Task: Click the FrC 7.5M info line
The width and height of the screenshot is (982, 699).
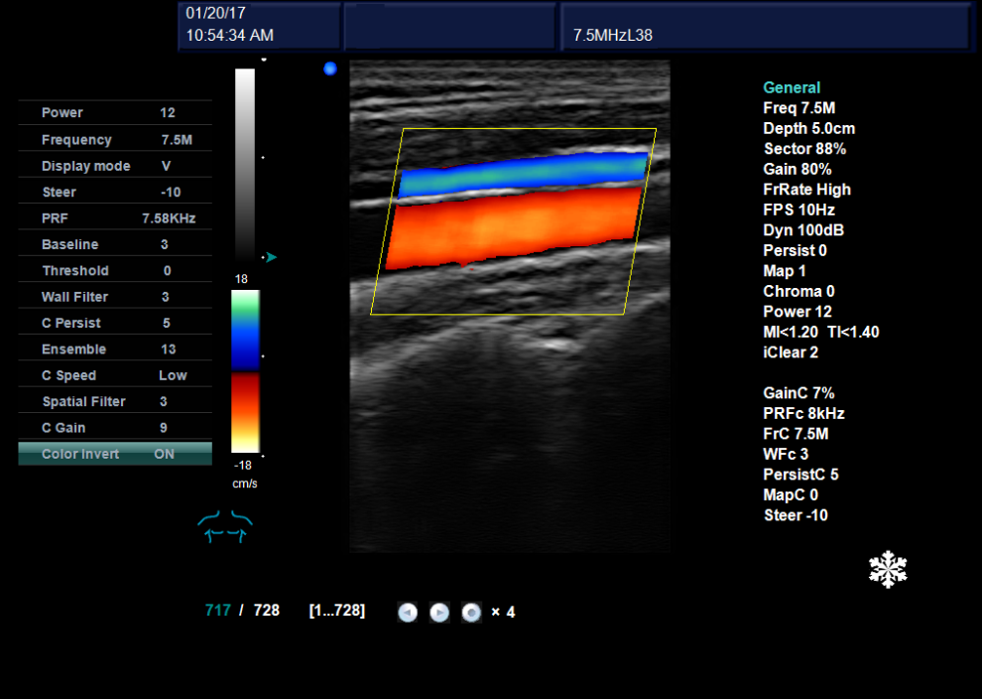Action: click(796, 434)
